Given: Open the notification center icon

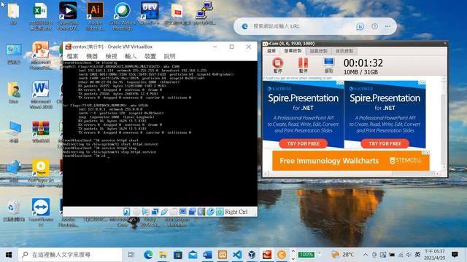Looking at the screenshot, I should pos(455,255).
